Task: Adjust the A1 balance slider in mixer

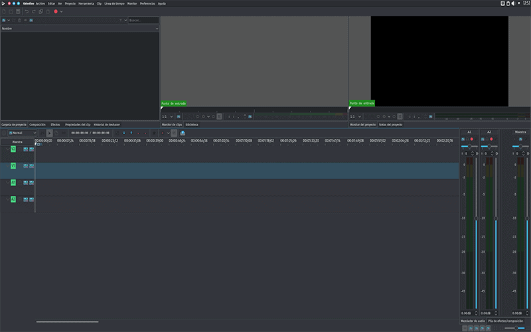Action: click(469, 146)
